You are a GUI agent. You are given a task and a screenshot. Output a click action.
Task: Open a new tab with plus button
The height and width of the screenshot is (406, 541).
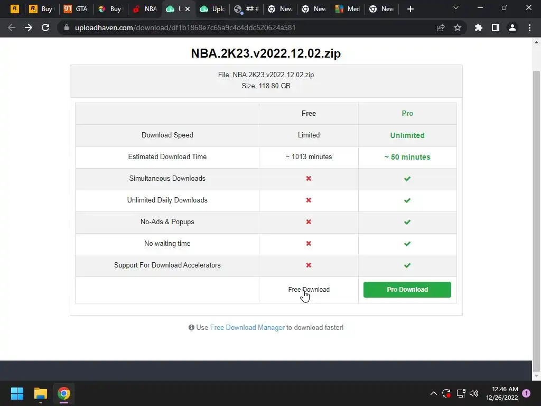(x=410, y=9)
